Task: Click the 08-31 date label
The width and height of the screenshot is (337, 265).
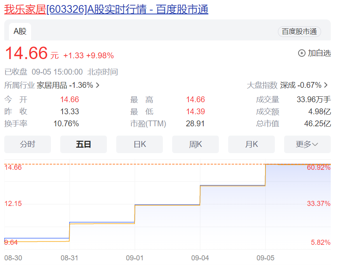Action: coord(70,258)
